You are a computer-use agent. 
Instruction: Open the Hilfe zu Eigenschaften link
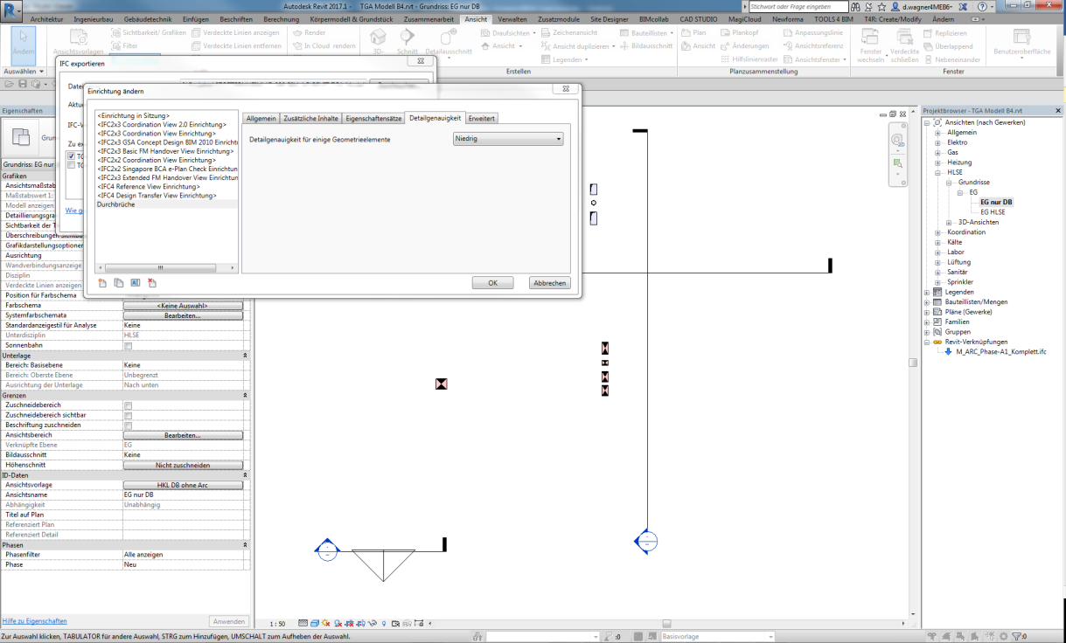tap(35, 621)
